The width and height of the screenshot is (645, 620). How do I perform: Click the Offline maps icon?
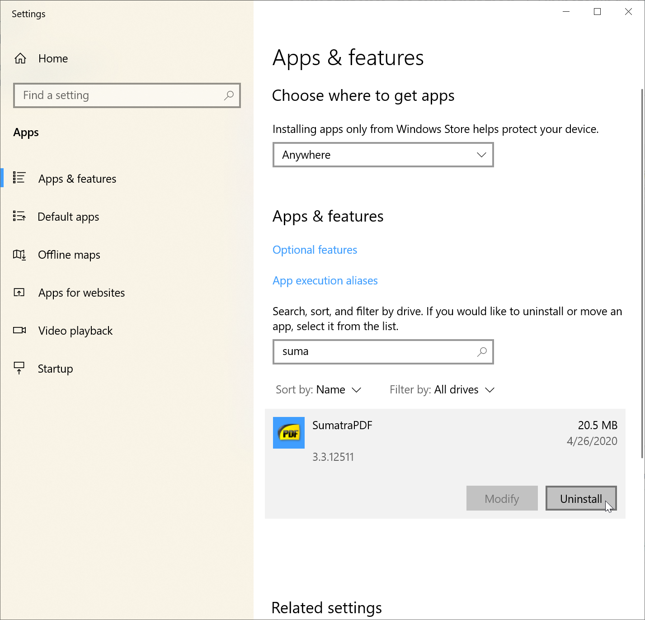[19, 255]
